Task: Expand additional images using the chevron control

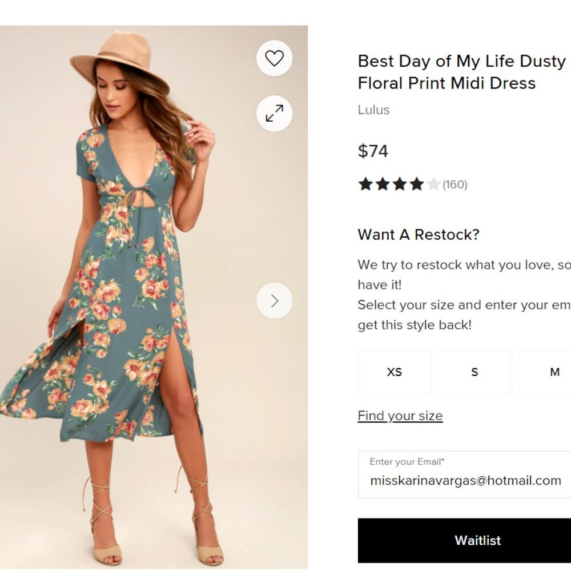Action: (x=274, y=300)
